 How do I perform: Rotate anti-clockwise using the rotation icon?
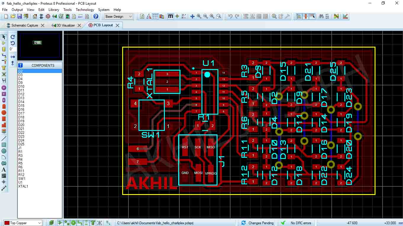[x=13, y=43]
